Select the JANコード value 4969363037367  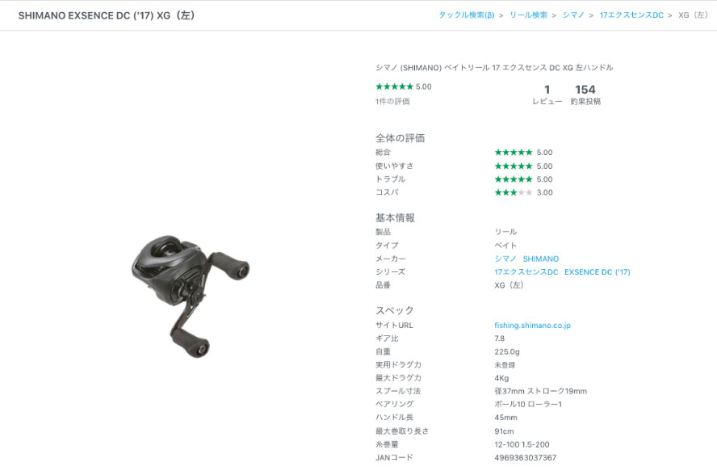526,458
